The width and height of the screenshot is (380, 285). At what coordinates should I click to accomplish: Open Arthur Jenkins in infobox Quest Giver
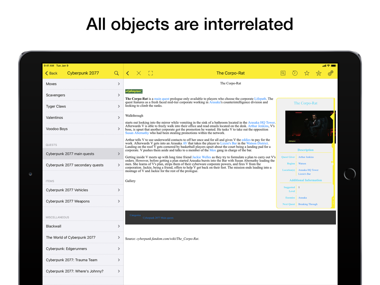click(x=306, y=157)
